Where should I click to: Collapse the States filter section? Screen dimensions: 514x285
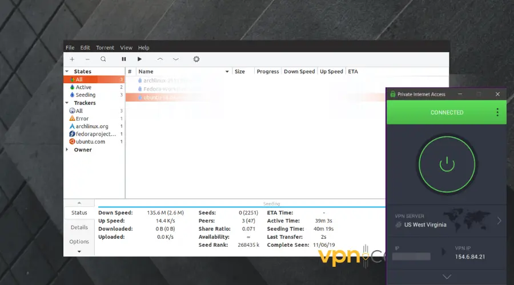tap(68, 72)
